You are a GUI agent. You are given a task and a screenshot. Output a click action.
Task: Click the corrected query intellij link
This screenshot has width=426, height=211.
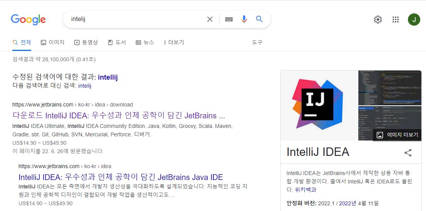point(108,77)
